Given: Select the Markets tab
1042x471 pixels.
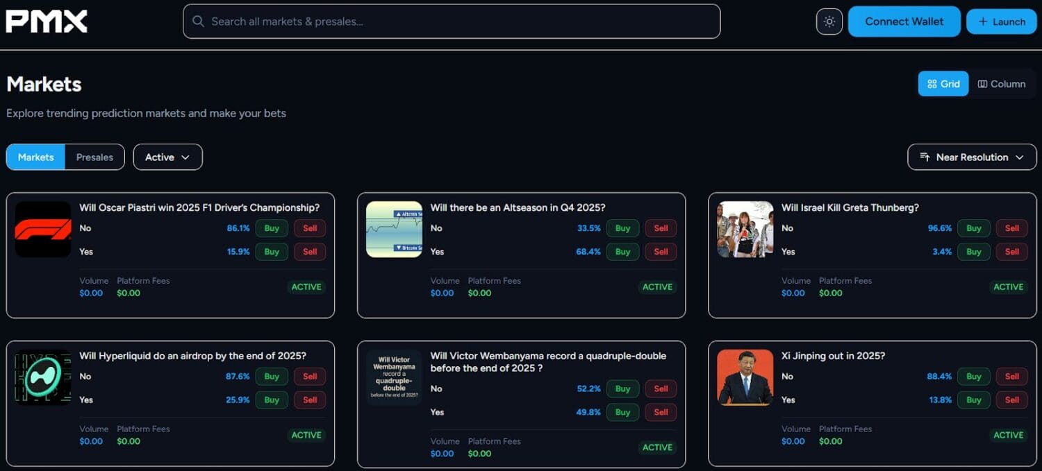Looking at the screenshot, I should (x=35, y=157).
